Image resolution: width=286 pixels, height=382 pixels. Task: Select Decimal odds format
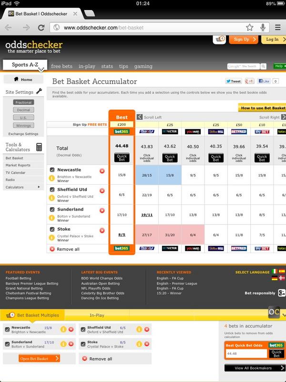point(23,110)
